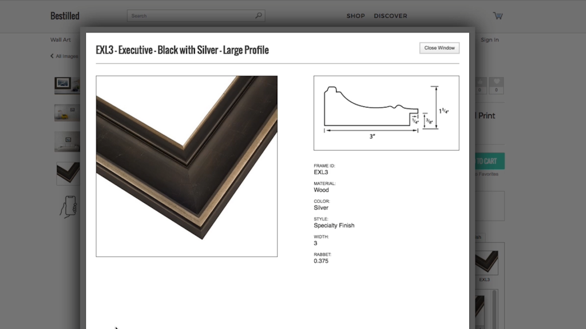
Task: Open the DISCOVER menu
Action: [x=390, y=16]
